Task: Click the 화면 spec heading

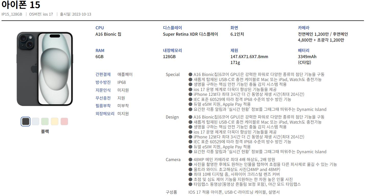Action: pos(234,28)
